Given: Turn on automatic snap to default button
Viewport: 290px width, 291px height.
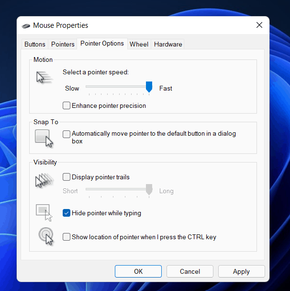Looking at the screenshot, I should pyautogui.click(x=67, y=134).
